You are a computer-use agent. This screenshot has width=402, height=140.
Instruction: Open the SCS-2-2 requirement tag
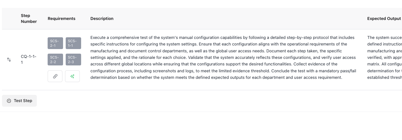pos(55,60)
